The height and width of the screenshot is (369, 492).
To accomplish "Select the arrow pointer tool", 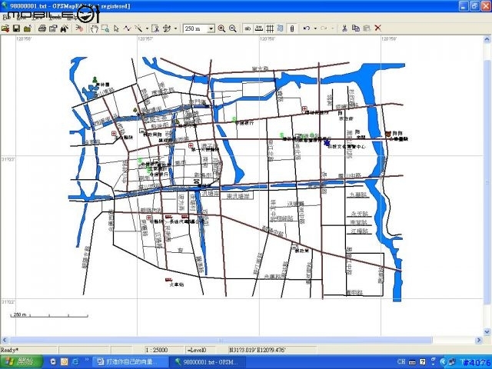I will click(x=116, y=28).
